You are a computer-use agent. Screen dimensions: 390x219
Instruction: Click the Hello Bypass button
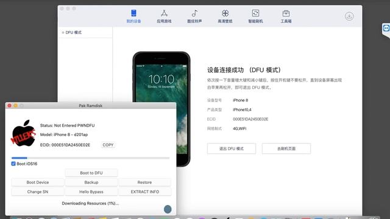point(91,192)
